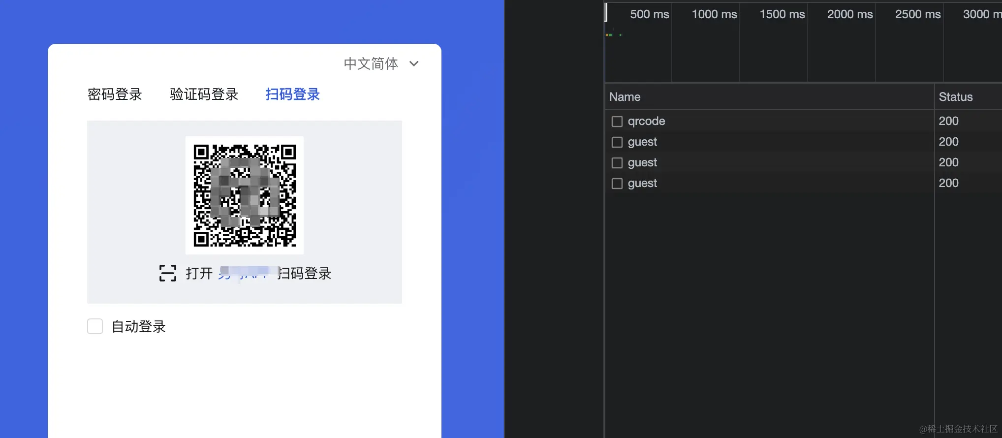The width and height of the screenshot is (1002, 438).
Task: Click the 1000 ms timeline marker
Action: [x=714, y=14]
